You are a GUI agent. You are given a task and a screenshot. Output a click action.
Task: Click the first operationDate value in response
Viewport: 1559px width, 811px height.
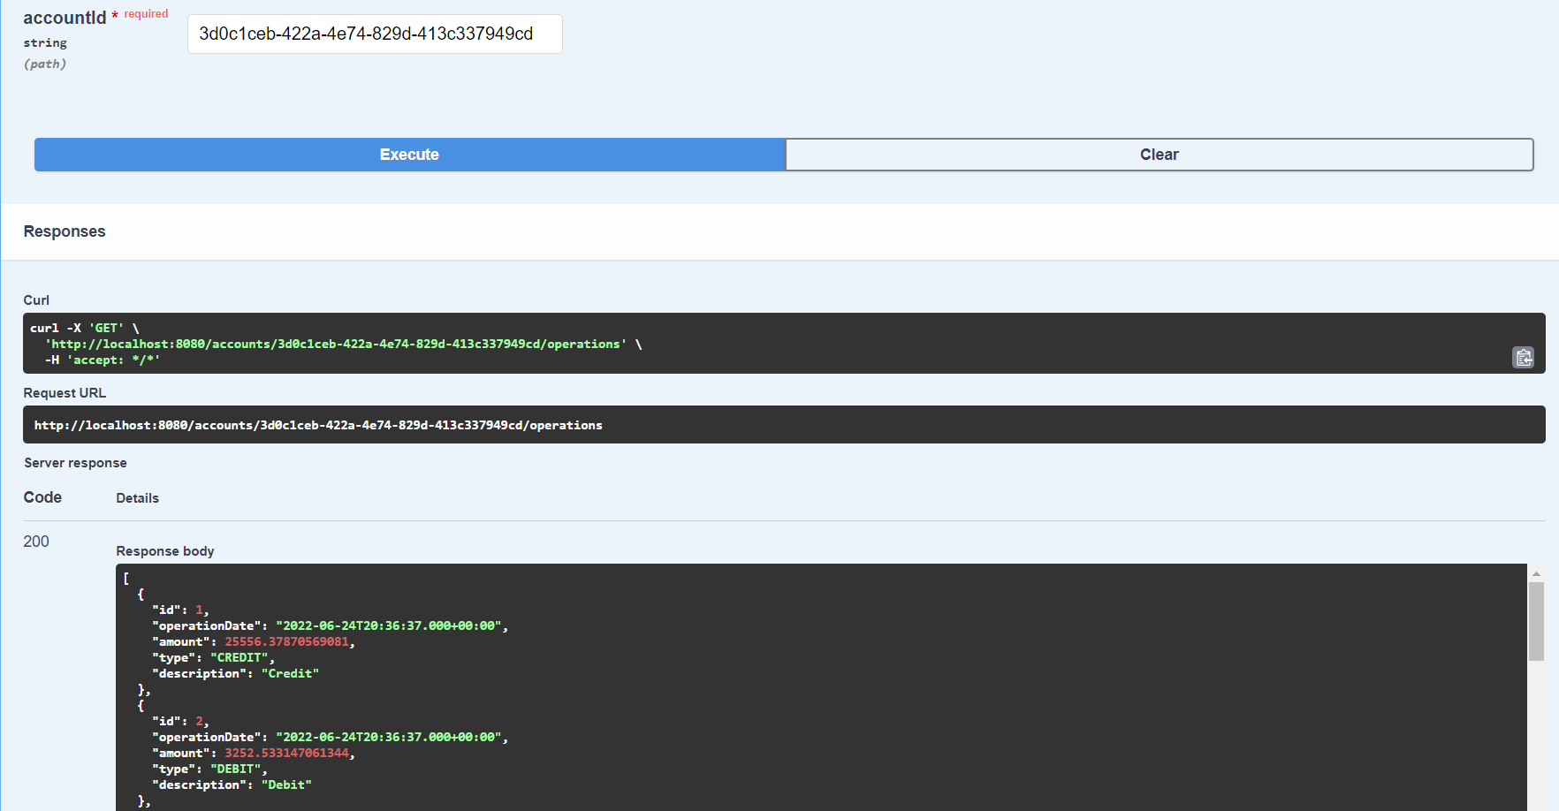tap(389, 625)
